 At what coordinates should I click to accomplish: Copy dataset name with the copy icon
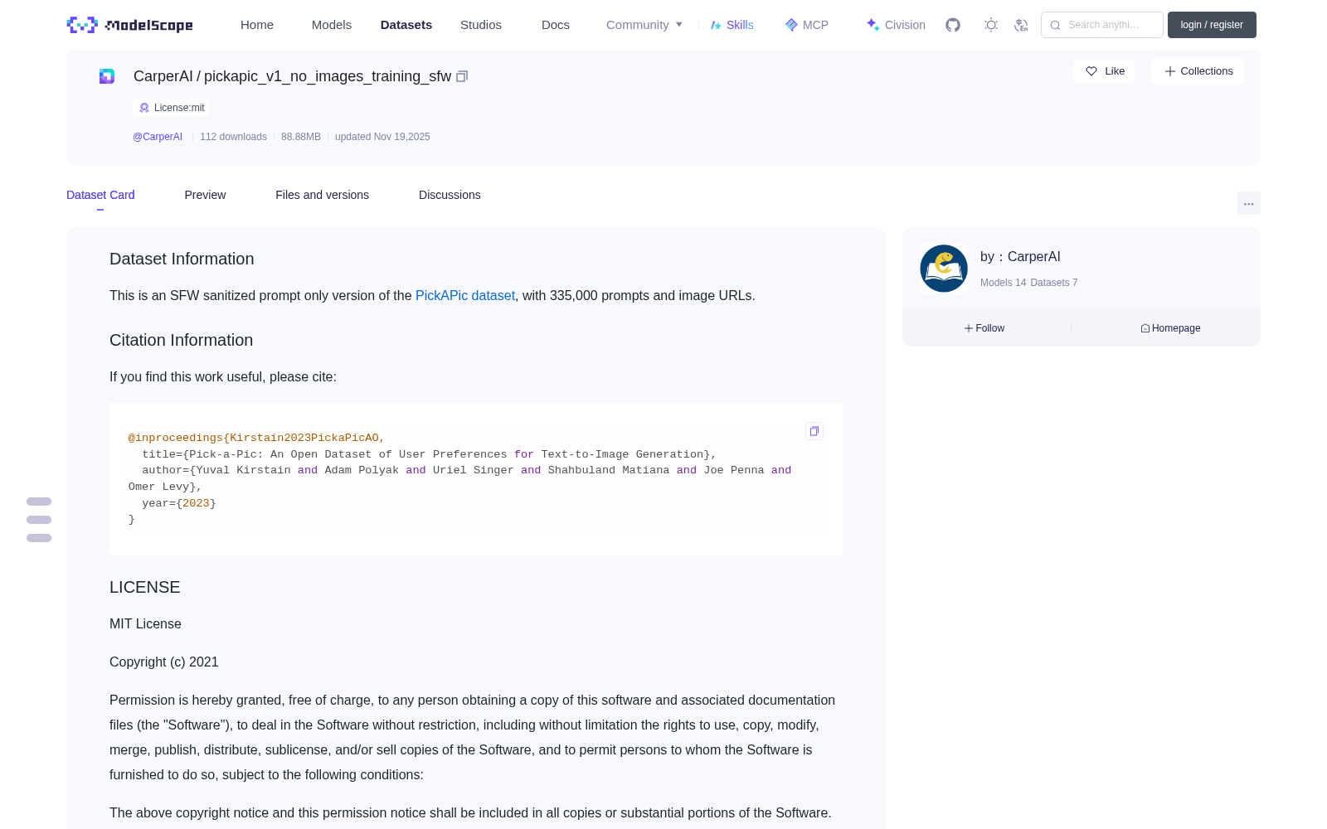462,76
